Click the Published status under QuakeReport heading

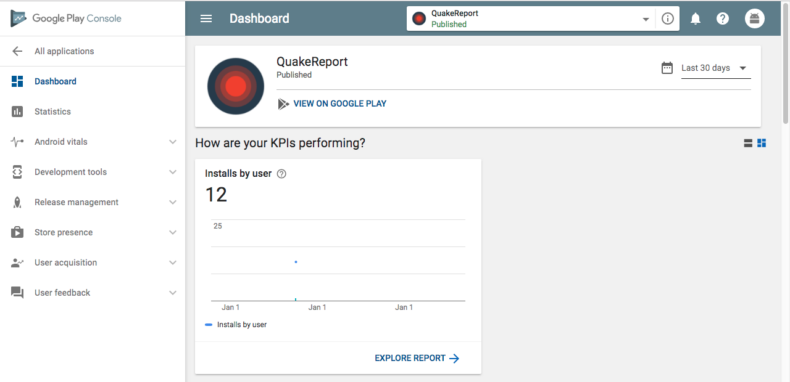point(294,75)
